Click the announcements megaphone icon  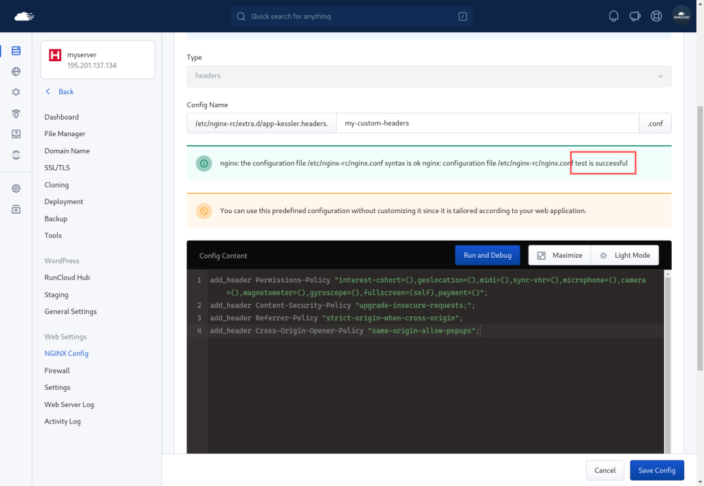tap(635, 16)
